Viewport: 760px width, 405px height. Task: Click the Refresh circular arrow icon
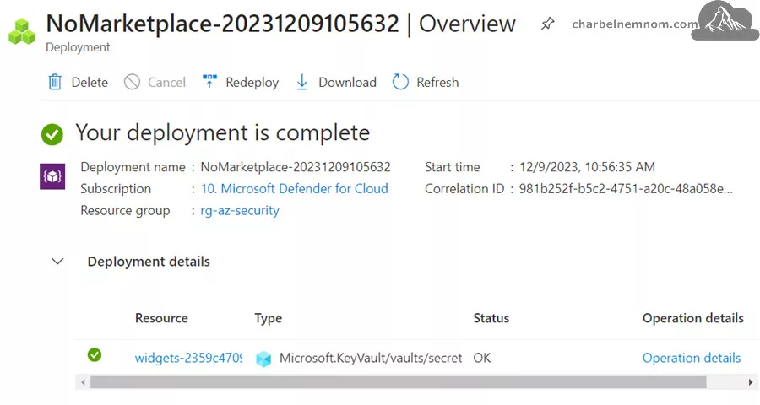coord(400,82)
